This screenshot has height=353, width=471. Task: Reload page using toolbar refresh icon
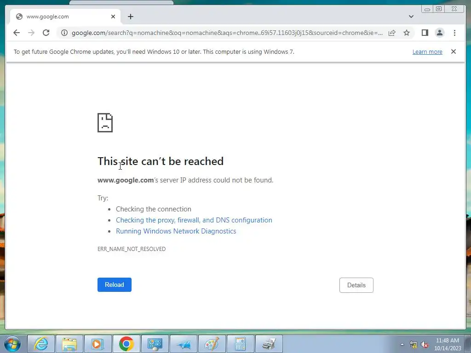(46, 33)
